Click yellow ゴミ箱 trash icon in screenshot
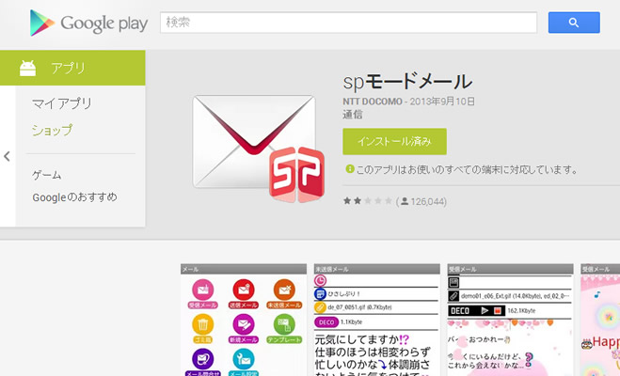The image size is (620, 376). click(203, 328)
